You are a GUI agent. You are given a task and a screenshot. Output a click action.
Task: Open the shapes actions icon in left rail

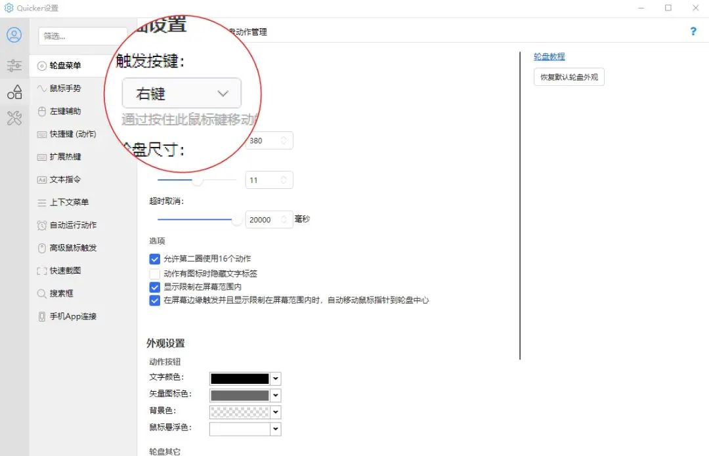pyautogui.click(x=14, y=92)
